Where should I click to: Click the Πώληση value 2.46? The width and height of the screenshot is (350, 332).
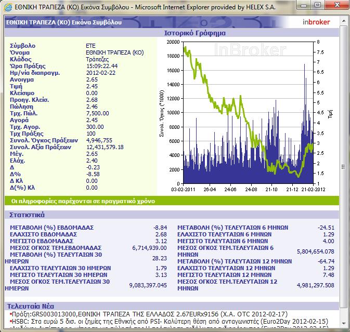(92, 107)
